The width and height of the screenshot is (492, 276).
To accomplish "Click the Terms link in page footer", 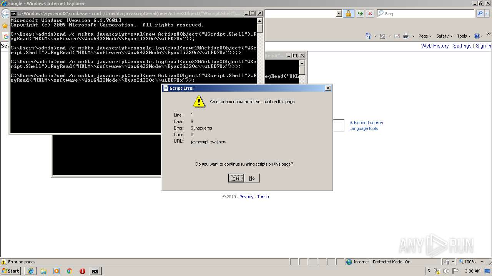I will [x=263, y=197].
